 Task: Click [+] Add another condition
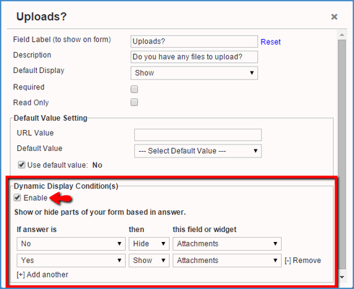[x=43, y=275]
